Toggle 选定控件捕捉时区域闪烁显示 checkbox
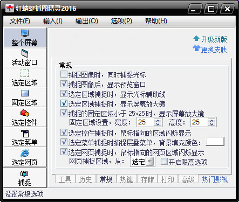The width and height of the screenshot is (239, 202). 64,133
